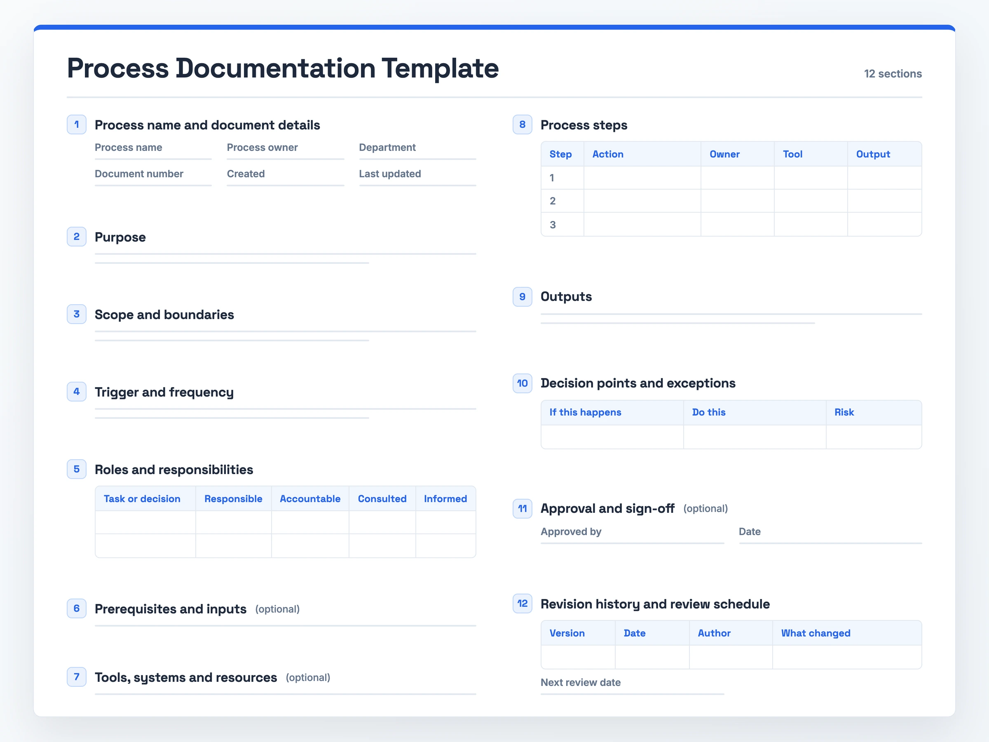Click the Last updated field

tap(417, 177)
